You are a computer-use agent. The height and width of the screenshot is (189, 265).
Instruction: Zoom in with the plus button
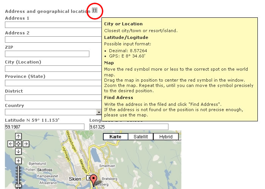pos(18,161)
